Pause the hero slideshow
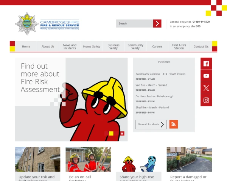 (122, 133)
